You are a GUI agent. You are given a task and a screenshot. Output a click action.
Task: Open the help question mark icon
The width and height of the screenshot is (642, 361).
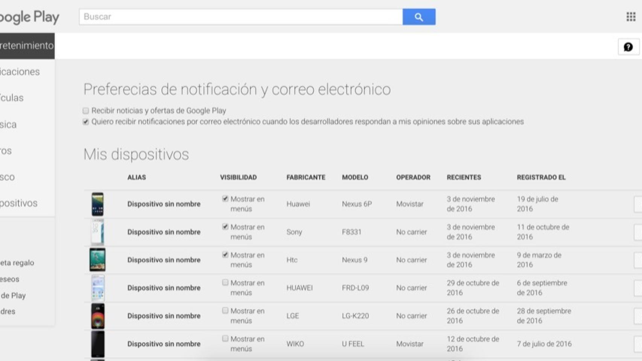[628, 47]
